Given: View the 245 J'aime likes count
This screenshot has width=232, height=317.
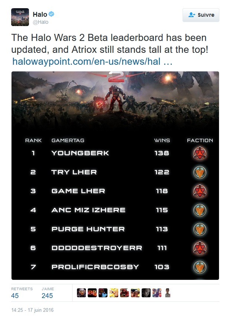Looking at the screenshot, I should (x=47, y=295).
